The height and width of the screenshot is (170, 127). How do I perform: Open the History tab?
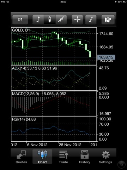tap(85, 157)
